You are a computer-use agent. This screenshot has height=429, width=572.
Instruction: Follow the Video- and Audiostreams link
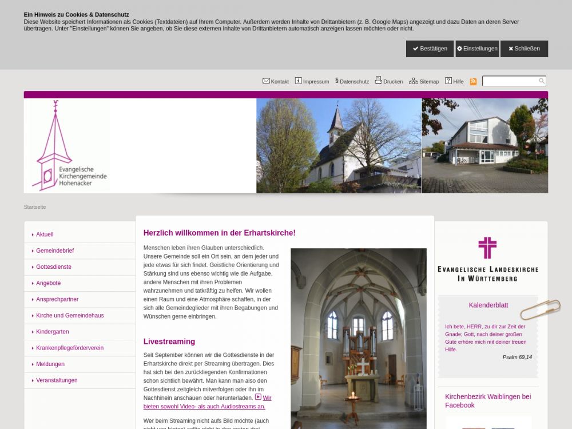[204, 406]
